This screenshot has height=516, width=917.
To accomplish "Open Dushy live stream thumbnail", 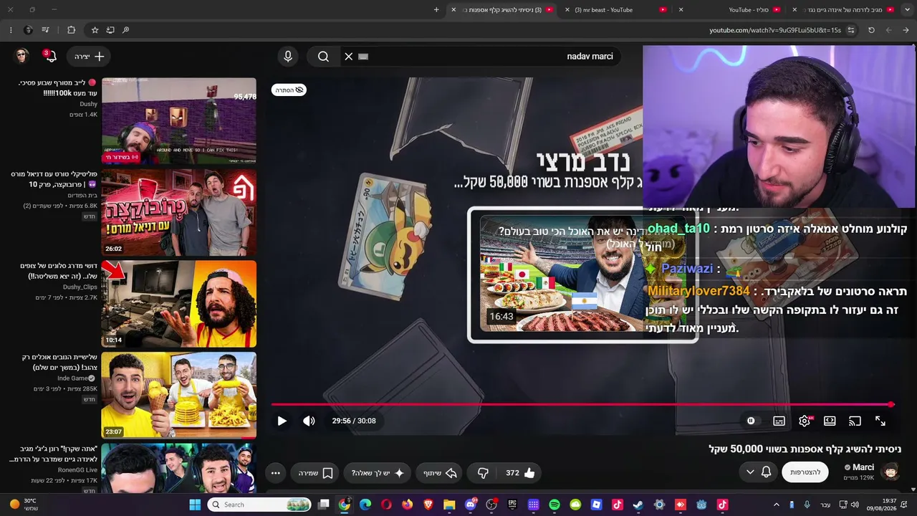I will click(179, 121).
